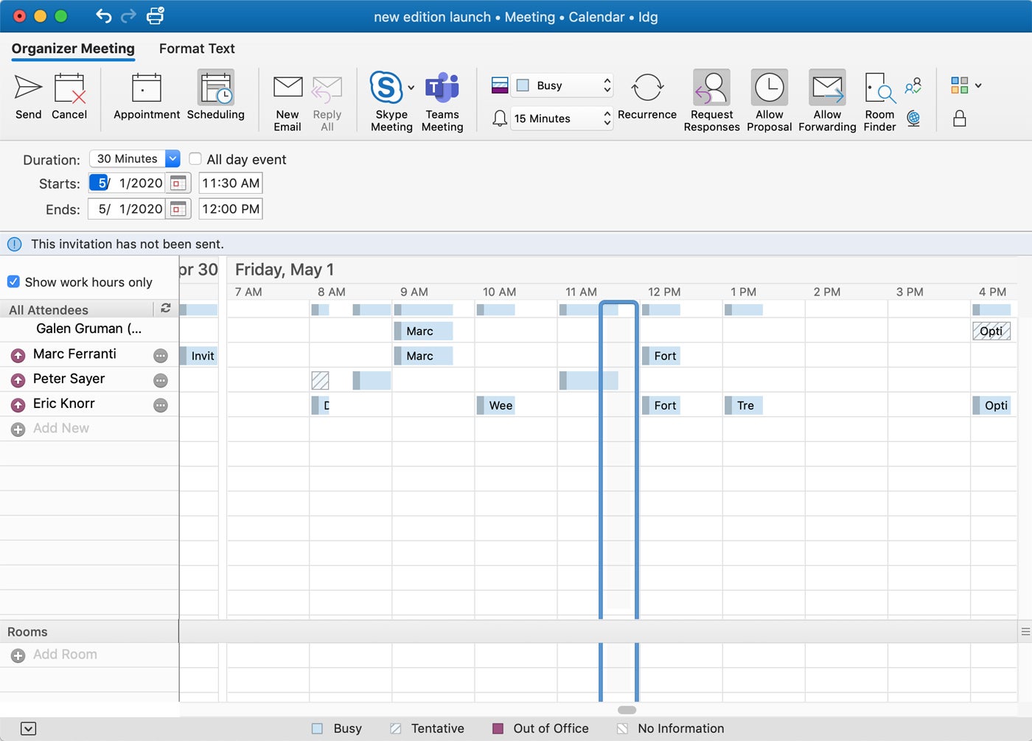Click Peter Sayer required attendee icon
This screenshot has width=1032, height=741.
tap(18, 381)
